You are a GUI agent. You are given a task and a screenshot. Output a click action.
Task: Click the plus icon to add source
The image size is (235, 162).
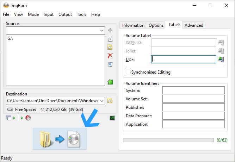[x=110, y=30]
